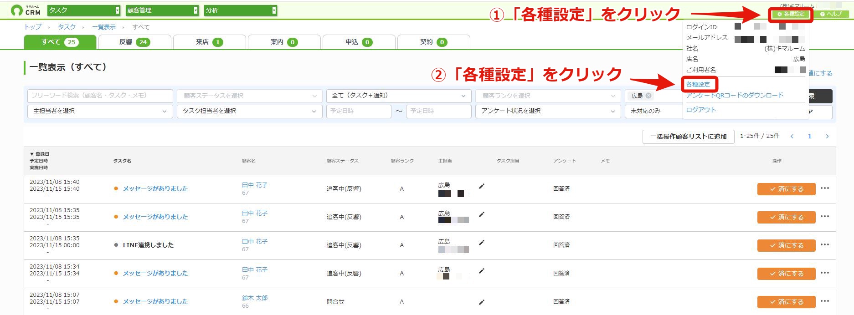Screen dimensions: 854x315
Task: Click page number 1 in the pagination
Action: 810,136
